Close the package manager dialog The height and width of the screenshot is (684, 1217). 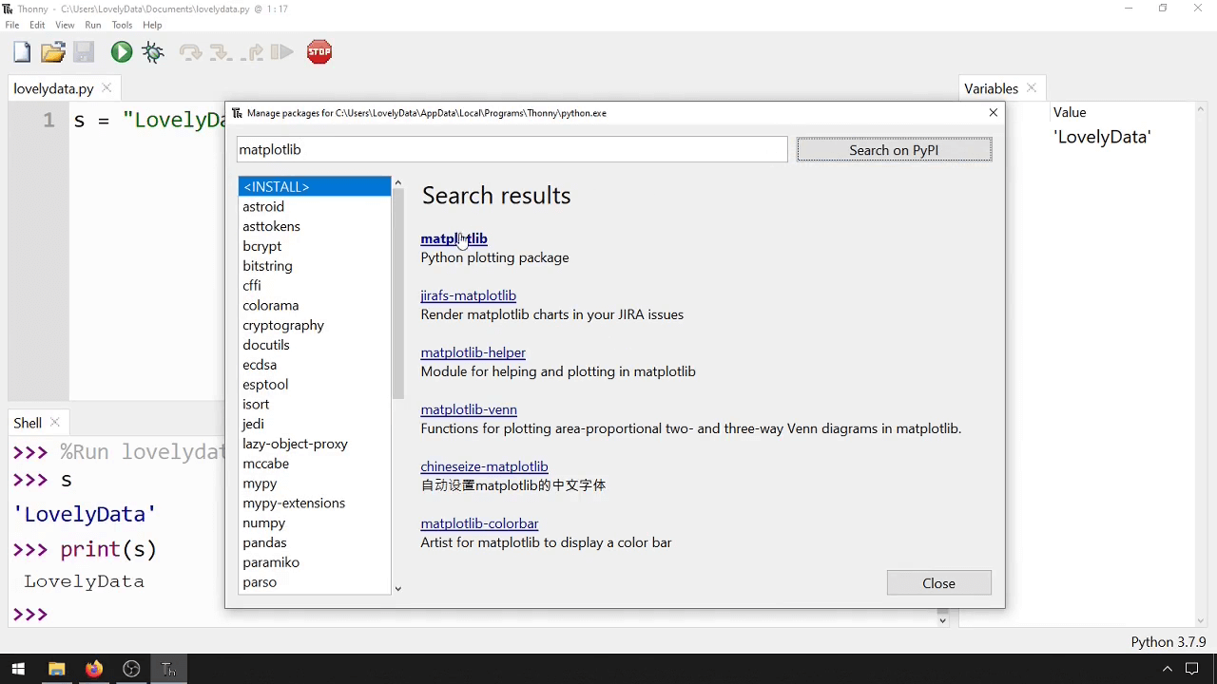(938, 582)
